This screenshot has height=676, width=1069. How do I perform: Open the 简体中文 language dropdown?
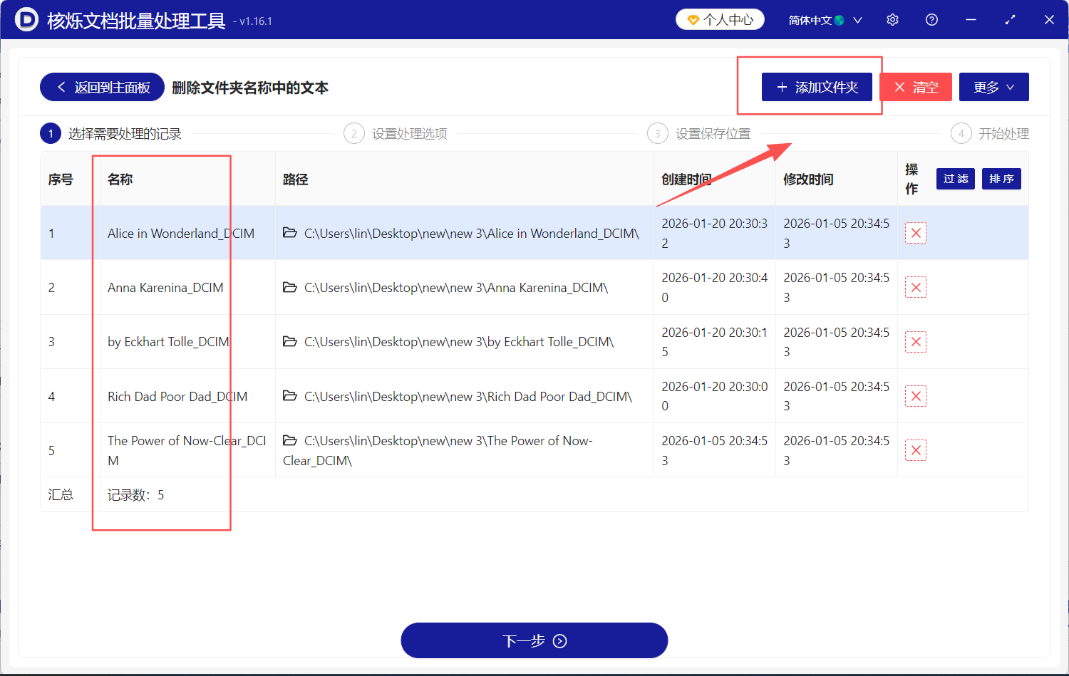[x=821, y=19]
